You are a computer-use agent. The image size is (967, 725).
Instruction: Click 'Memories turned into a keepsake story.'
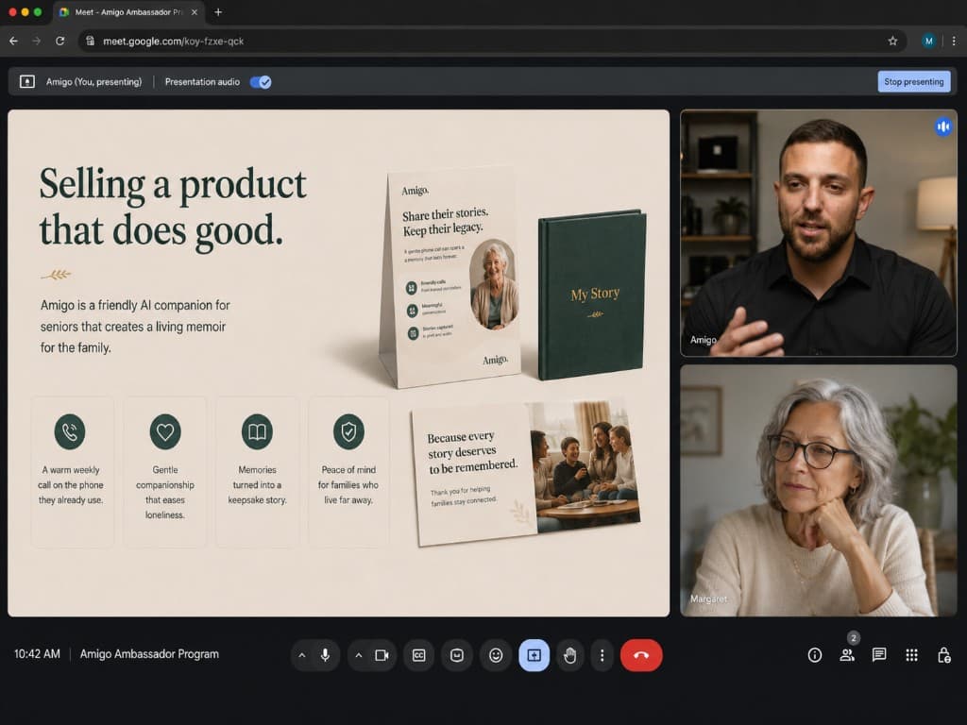tap(257, 484)
